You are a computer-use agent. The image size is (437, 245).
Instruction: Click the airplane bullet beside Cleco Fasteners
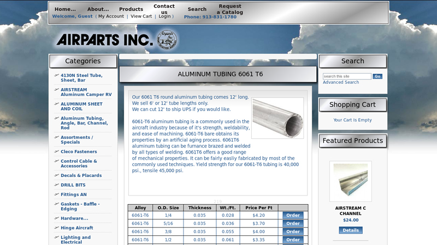tap(57, 151)
